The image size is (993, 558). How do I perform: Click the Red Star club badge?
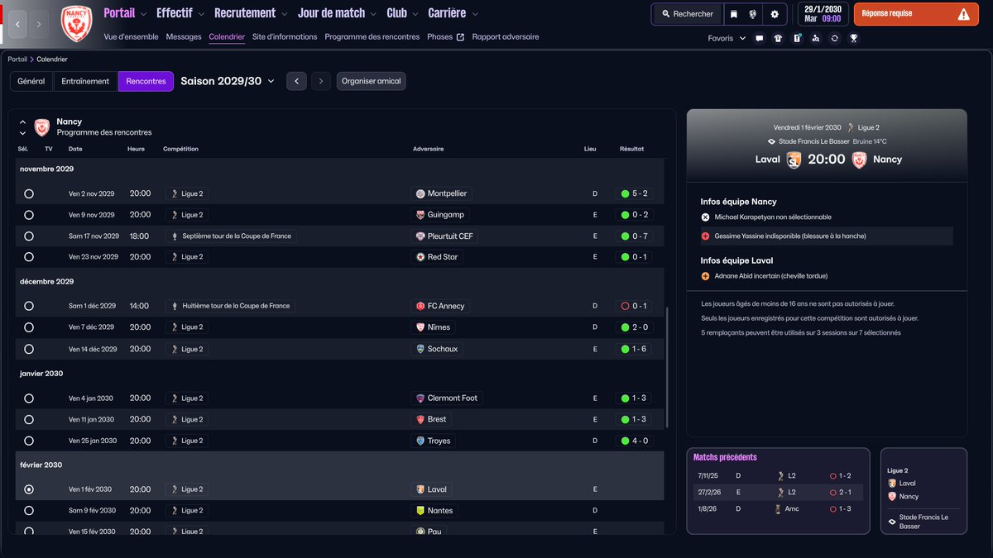point(420,257)
